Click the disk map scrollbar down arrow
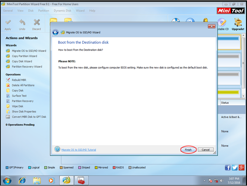Image resolution: width=247 pixels, height=186 pixels. [244, 96]
